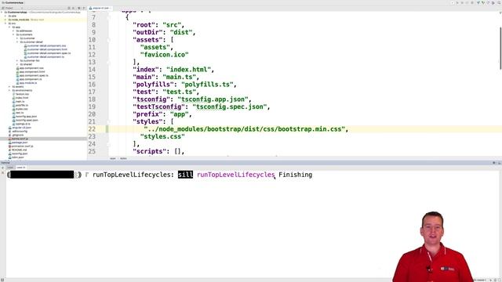Open customer-detail.component.css in the project tree
This screenshot has height=282, width=502.
click(46, 45)
